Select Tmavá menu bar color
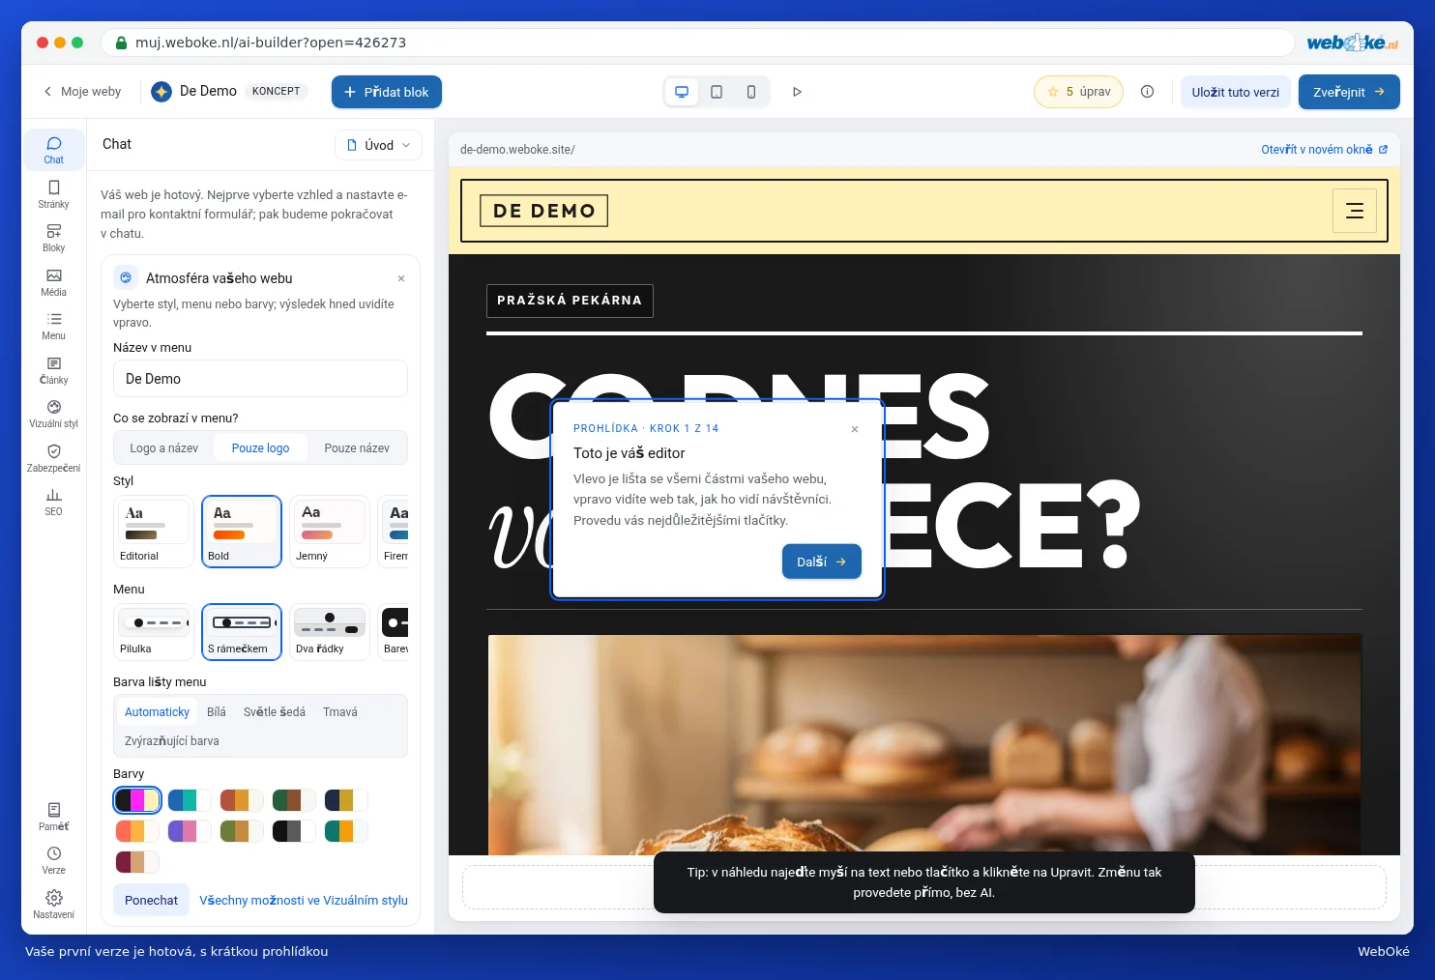Screen dimensions: 1435x980 tap(340, 712)
